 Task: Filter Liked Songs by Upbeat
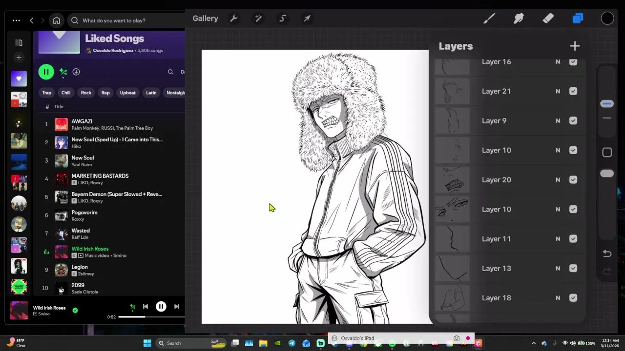click(128, 93)
